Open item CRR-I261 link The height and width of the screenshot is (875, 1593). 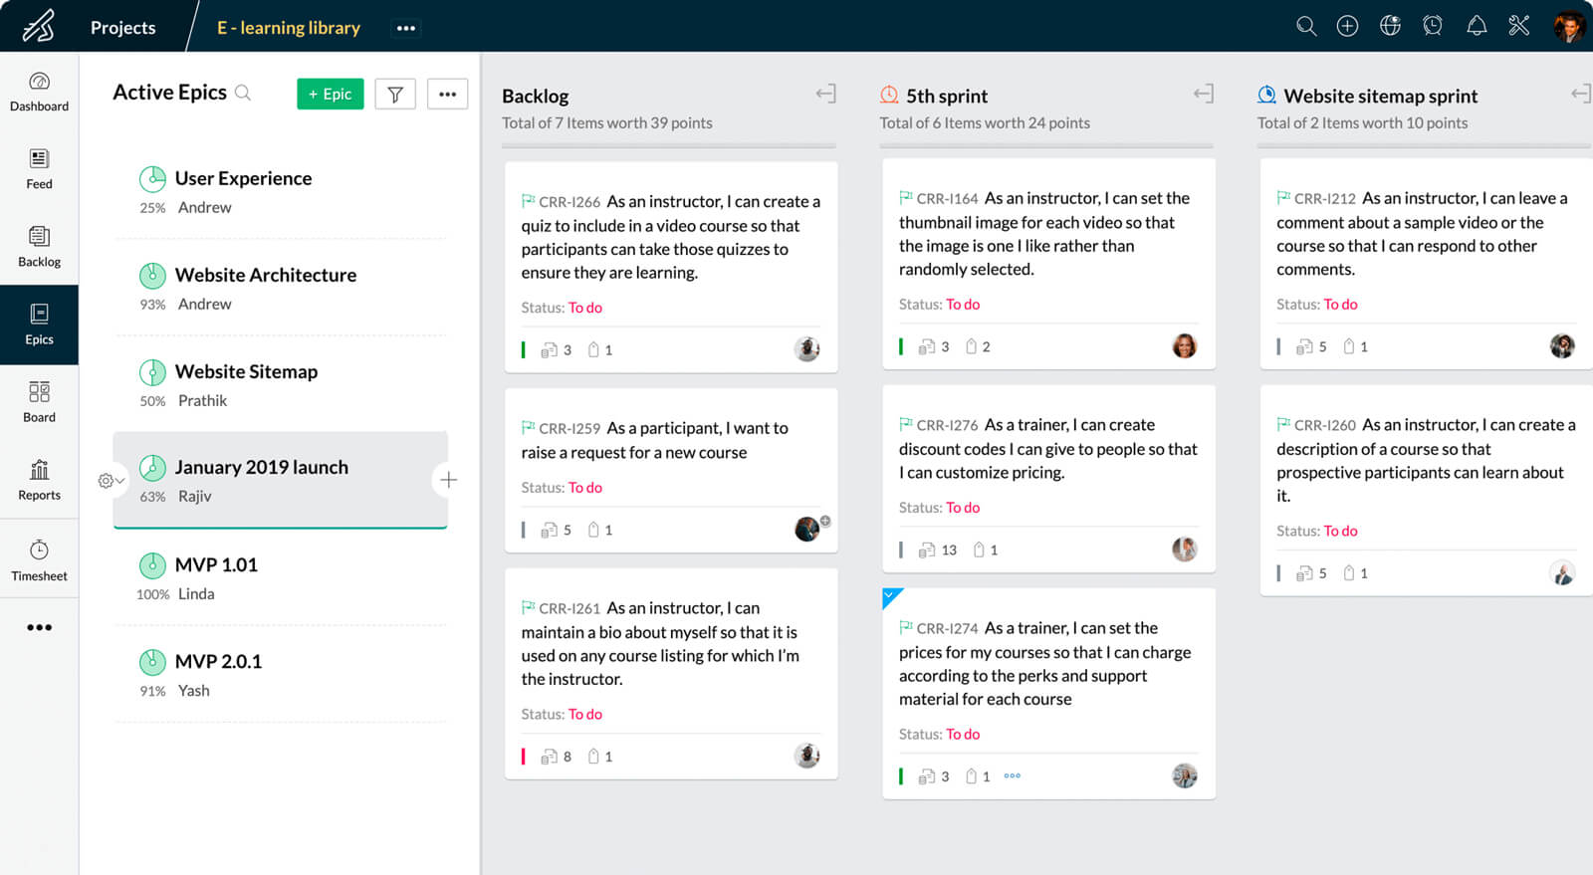(x=569, y=609)
